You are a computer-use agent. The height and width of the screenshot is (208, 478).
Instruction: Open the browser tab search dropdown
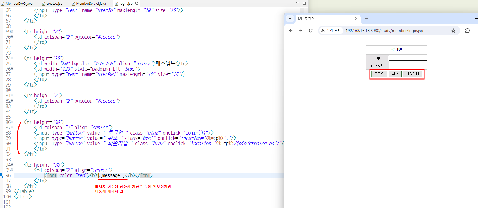click(290, 19)
